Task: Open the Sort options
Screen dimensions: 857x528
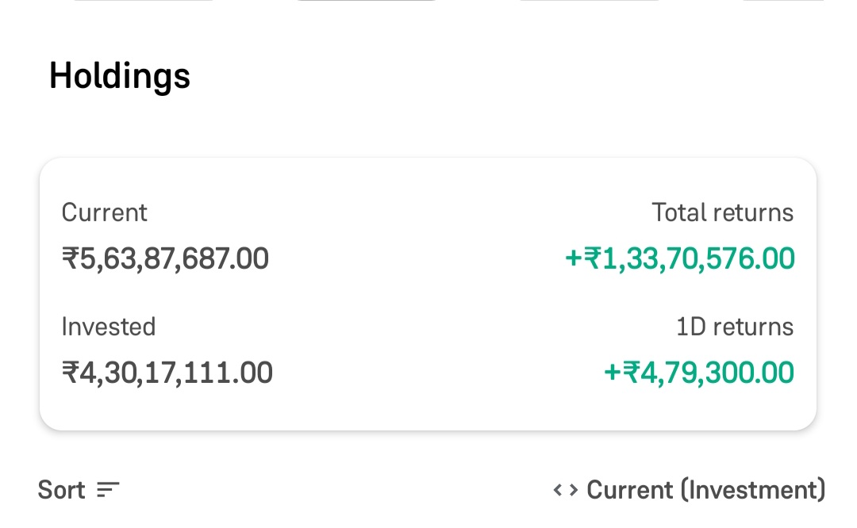Action: [x=79, y=491]
